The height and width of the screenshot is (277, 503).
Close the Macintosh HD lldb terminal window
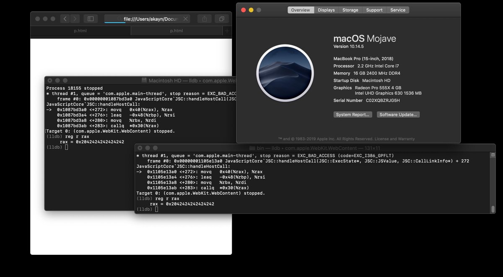49,80
